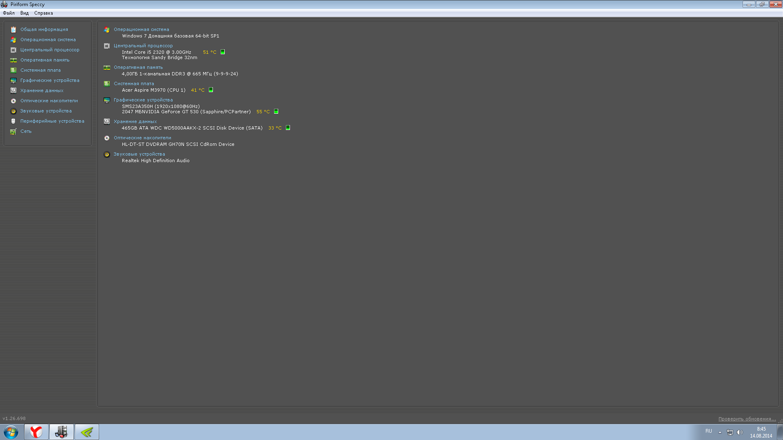Show hidden tray icons arrow
This screenshot has height=440, width=783.
pyautogui.click(x=720, y=432)
